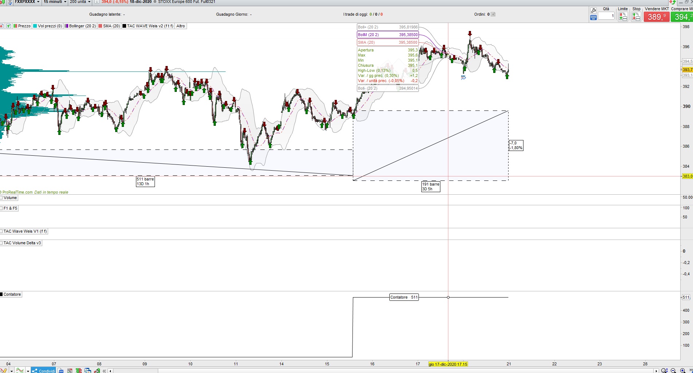Select the Bollinger (20 2) indicator tab
The image size is (693, 373).
click(80, 26)
